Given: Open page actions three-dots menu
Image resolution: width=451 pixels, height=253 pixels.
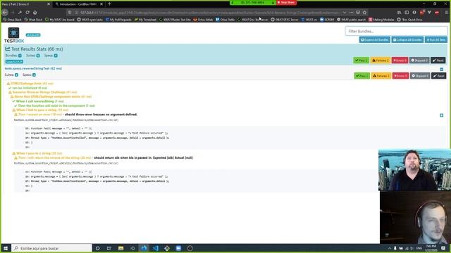Looking at the screenshot, I should [x=351, y=13].
